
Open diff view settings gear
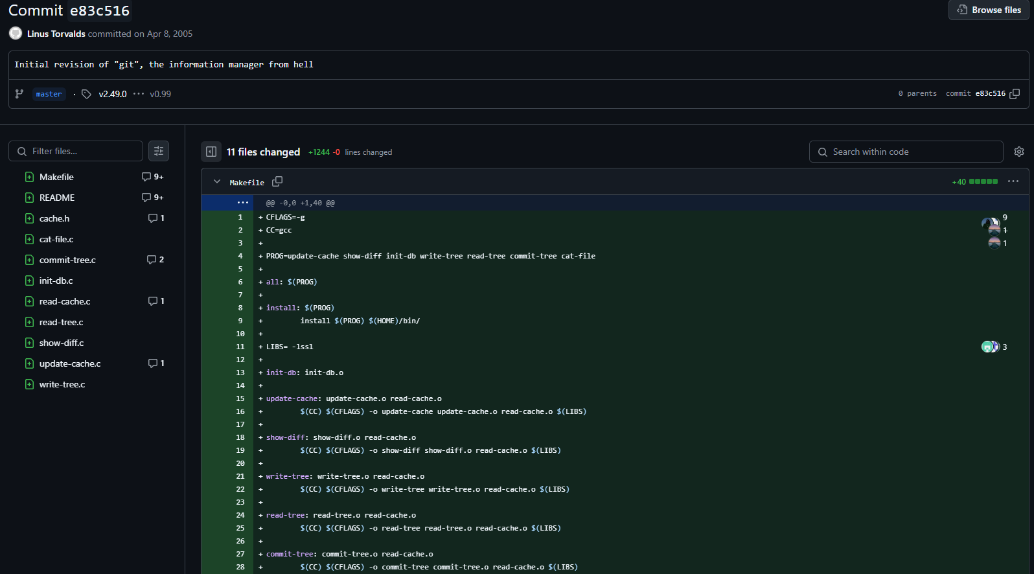point(1019,152)
